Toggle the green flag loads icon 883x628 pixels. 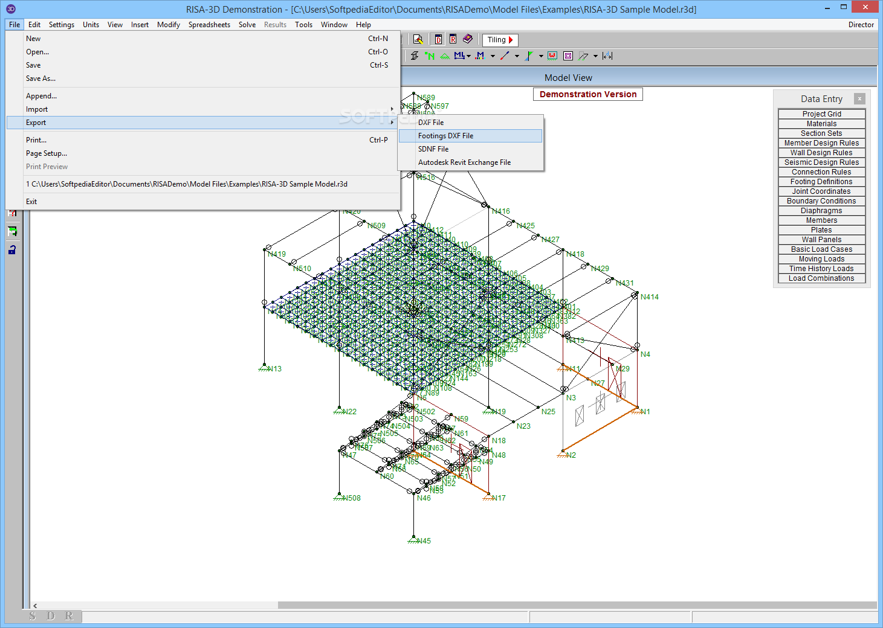tap(529, 56)
